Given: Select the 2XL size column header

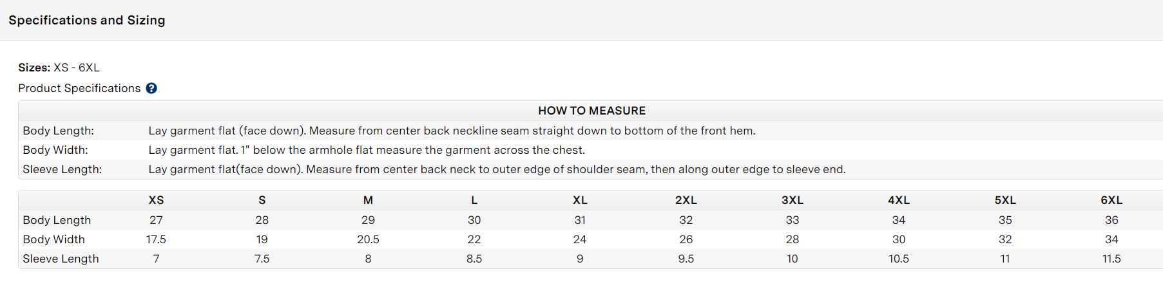Looking at the screenshot, I should coord(686,200).
